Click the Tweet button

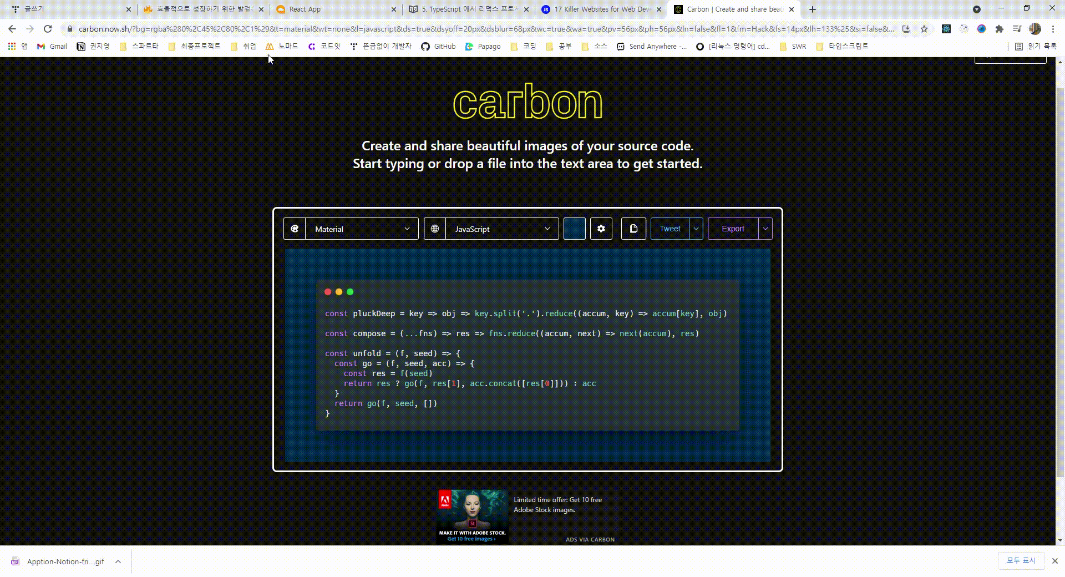click(x=670, y=229)
